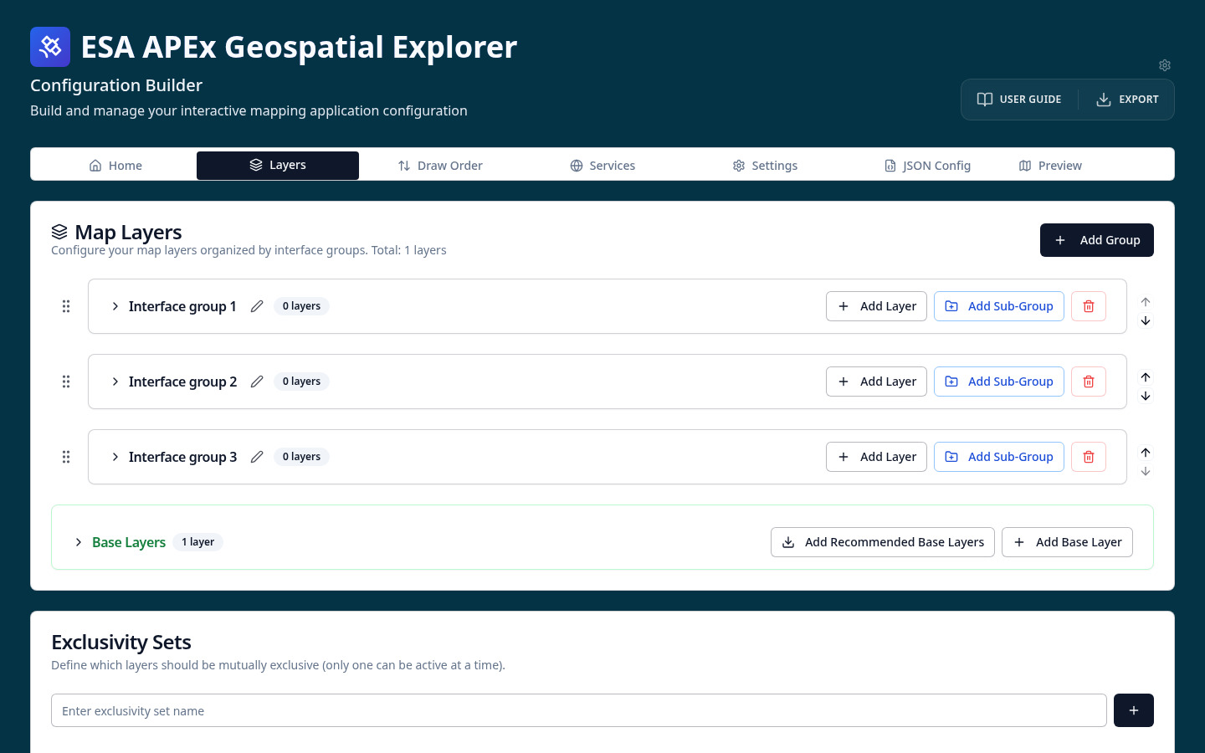Add a layer to Interface group 1
This screenshot has height=753, width=1205.
coord(876,306)
